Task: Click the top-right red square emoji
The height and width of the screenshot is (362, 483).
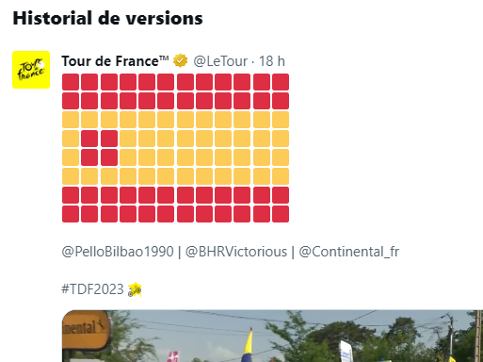Action: [281, 82]
